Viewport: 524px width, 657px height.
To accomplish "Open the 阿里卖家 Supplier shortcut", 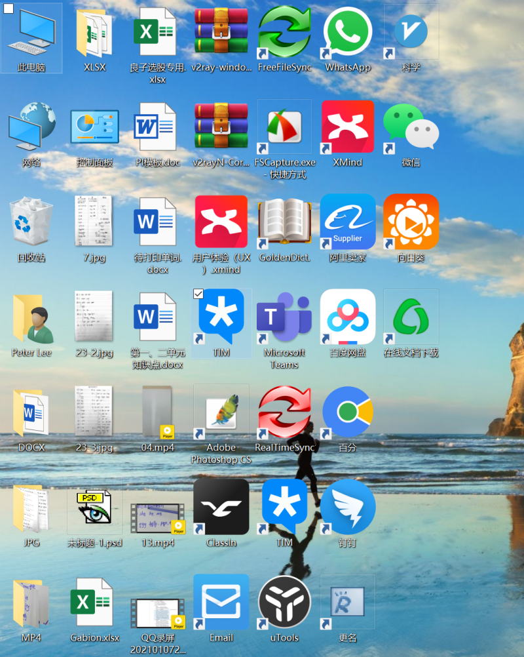I will point(348,221).
